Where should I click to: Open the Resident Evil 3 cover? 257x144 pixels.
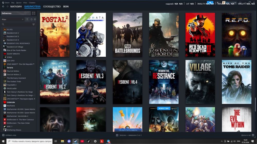pos(91,82)
